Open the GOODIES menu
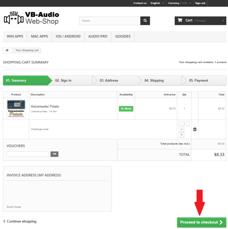Screen dimensions: 228x229 pyautogui.click(x=123, y=36)
